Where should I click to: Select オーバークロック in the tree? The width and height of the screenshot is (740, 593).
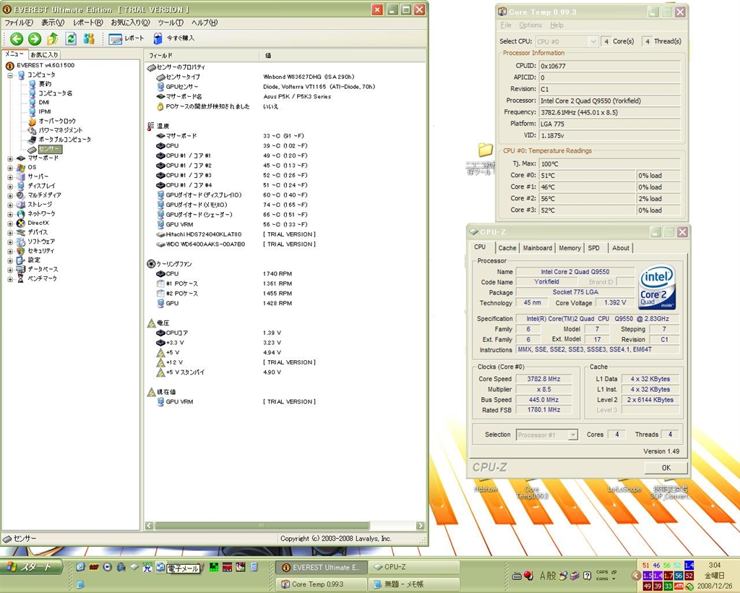pos(56,121)
